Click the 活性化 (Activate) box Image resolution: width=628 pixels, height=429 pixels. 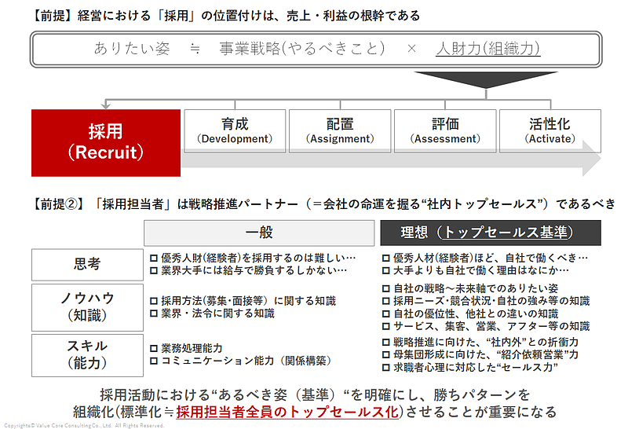click(550, 131)
